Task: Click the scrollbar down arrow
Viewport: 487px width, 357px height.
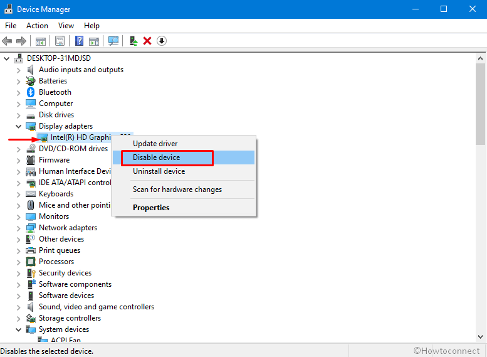Action: pos(480,336)
